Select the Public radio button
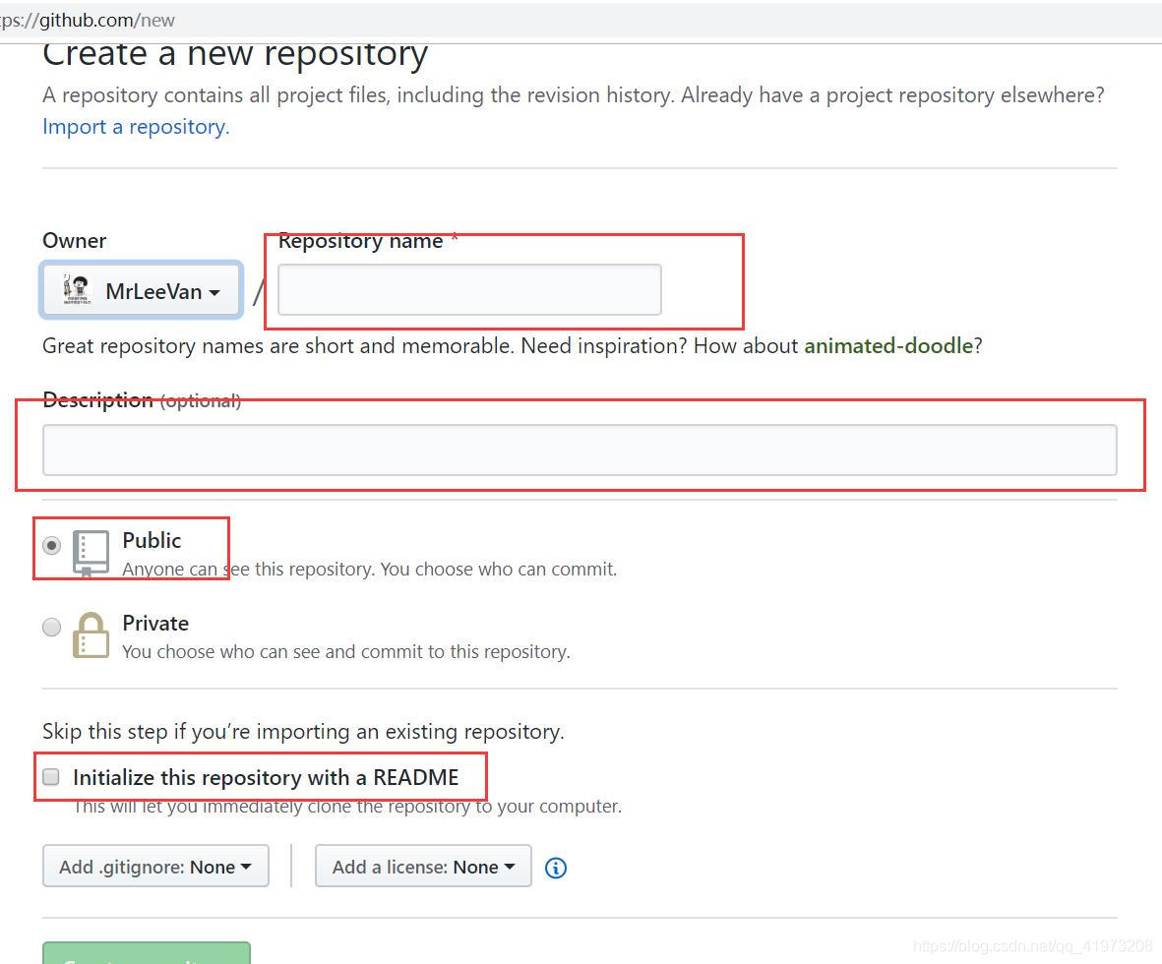This screenshot has width=1162, height=964. tap(52, 545)
